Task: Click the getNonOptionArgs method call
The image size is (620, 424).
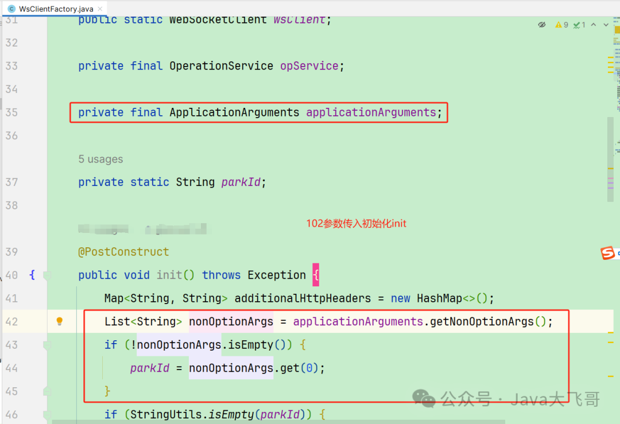Action: pos(482,322)
